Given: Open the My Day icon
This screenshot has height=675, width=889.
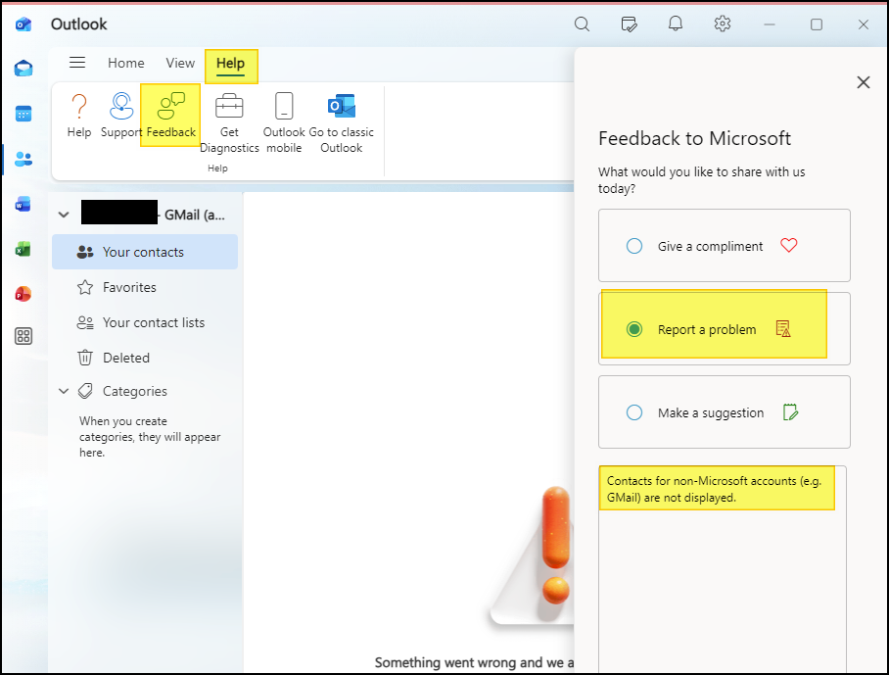Looking at the screenshot, I should point(629,24).
